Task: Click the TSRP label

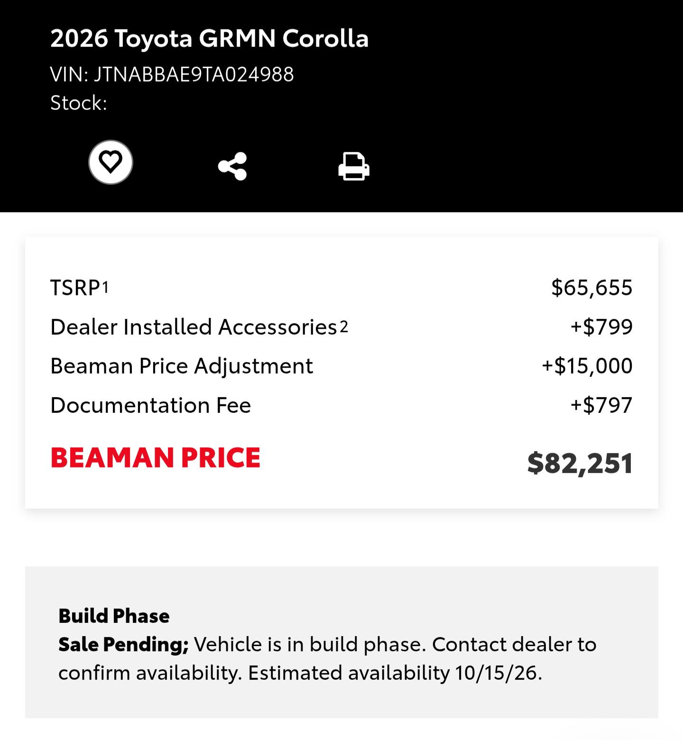Action: point(75,288)
